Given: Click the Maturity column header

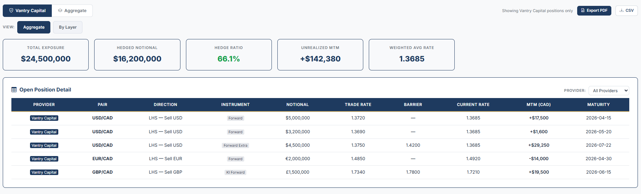Looking at the screenshot, I should [x=598, y=105].
